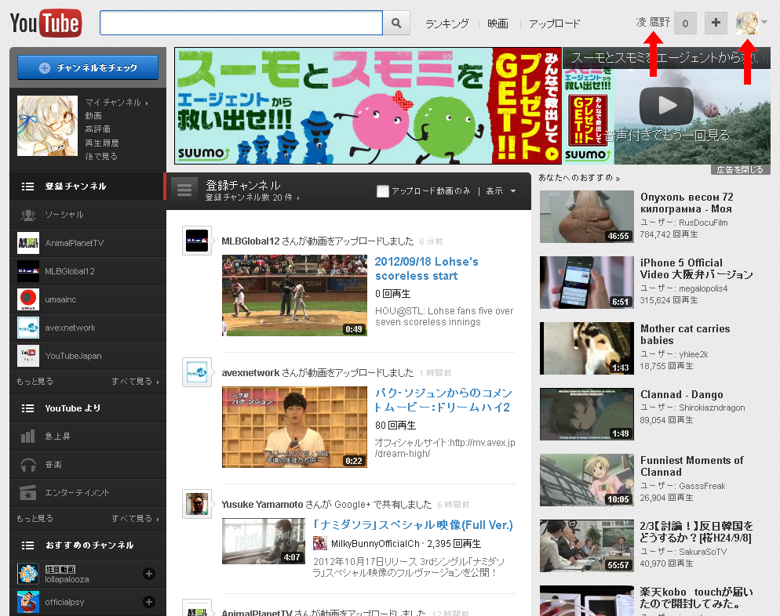Click the plus button in the header

point(716,23)
